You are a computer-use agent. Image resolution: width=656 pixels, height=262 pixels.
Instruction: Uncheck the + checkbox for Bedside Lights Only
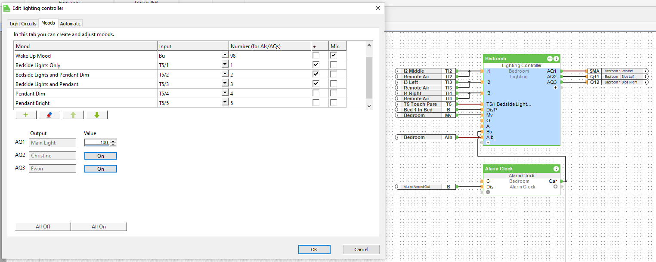pyautogui.click(x=316, y=65)
